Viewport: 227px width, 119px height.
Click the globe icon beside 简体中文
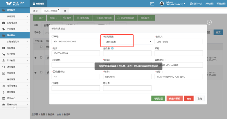(x=191, y=4)
